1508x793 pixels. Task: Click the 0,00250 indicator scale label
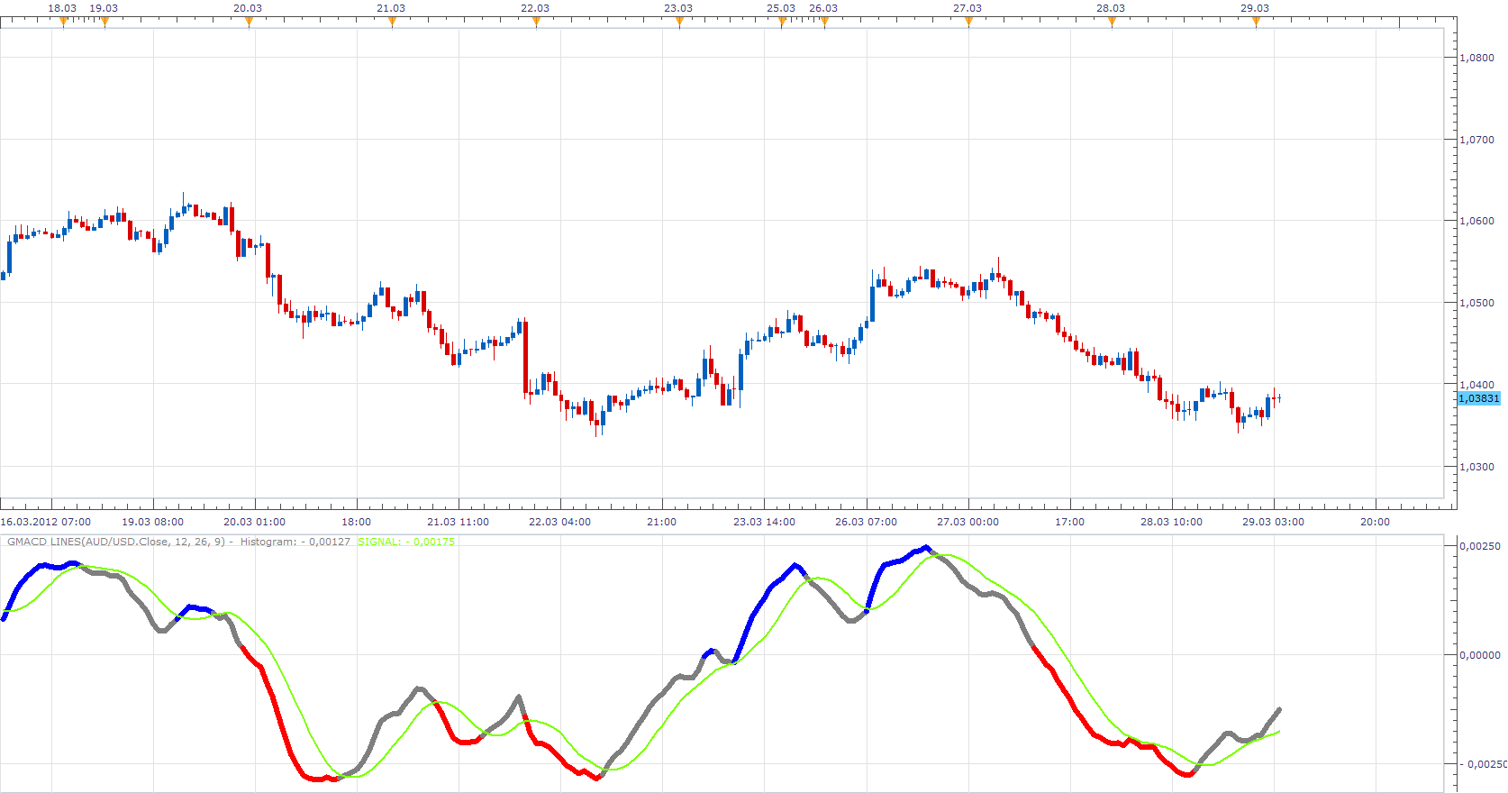coord(1480,546)
